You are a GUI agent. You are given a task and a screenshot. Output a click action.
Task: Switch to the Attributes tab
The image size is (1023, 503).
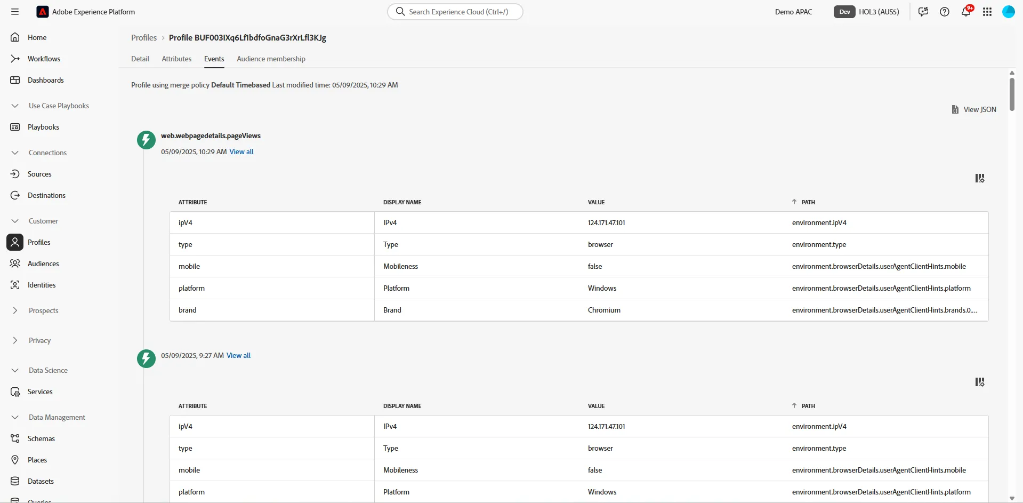(176, 59)
